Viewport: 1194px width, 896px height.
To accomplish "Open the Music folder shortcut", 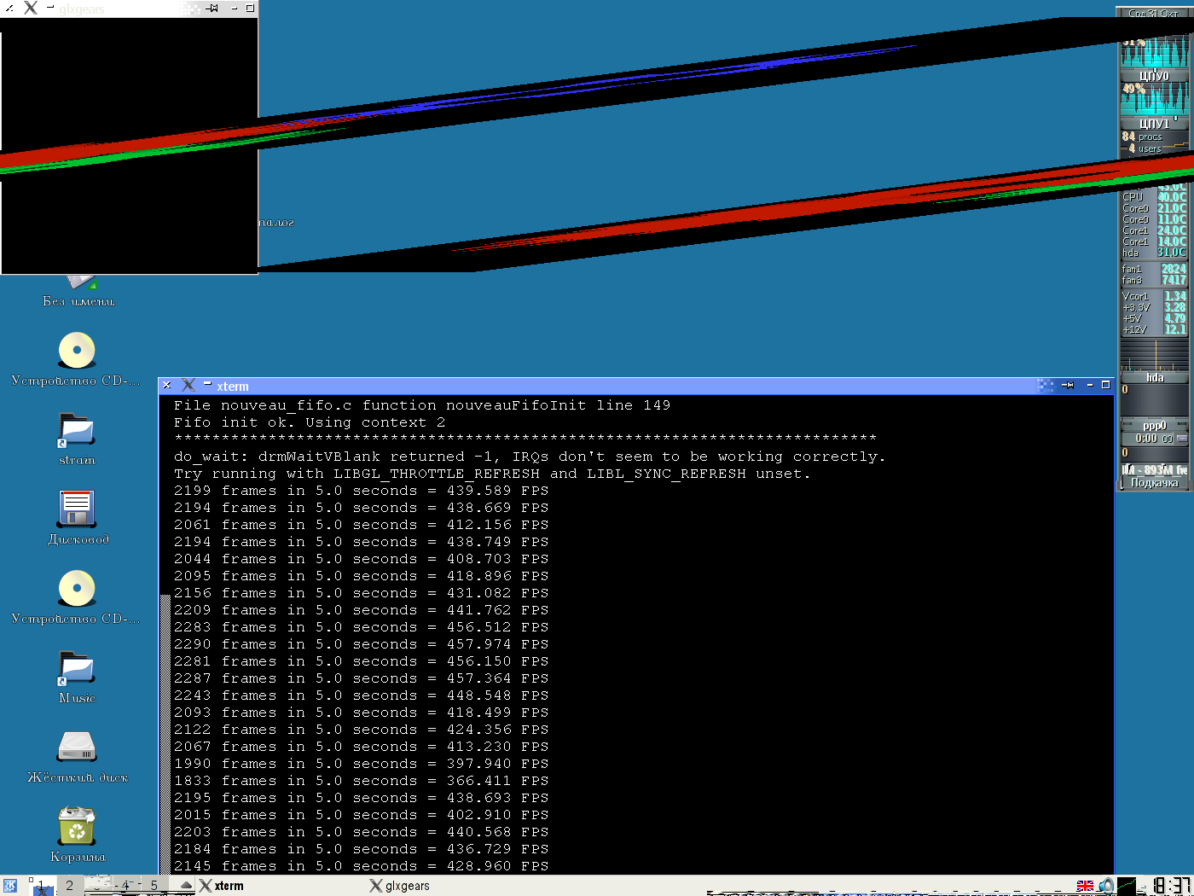I will 77,668.
